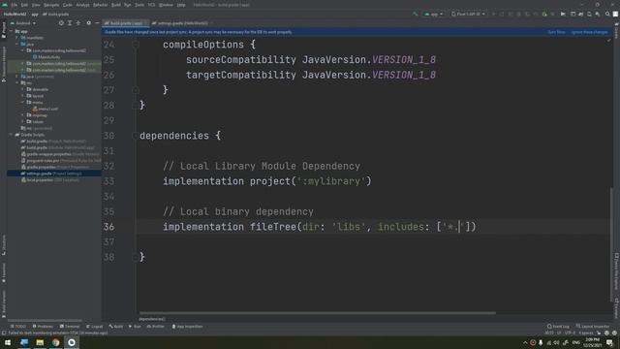The height and width of the screenshot is (349, 620).
Task: Click the microphone tray icon
Action: pyautogui.click(x=541, y=342)
